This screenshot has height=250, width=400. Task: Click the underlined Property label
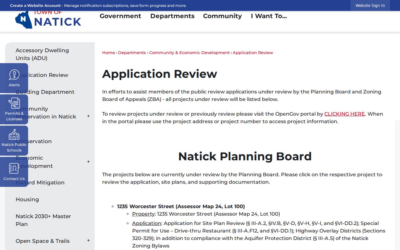click(x=143, y=214)
